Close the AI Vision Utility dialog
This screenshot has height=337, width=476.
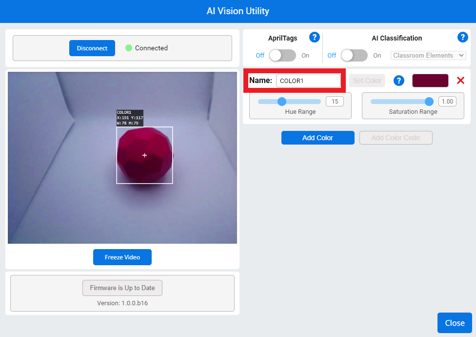(454, 323)
